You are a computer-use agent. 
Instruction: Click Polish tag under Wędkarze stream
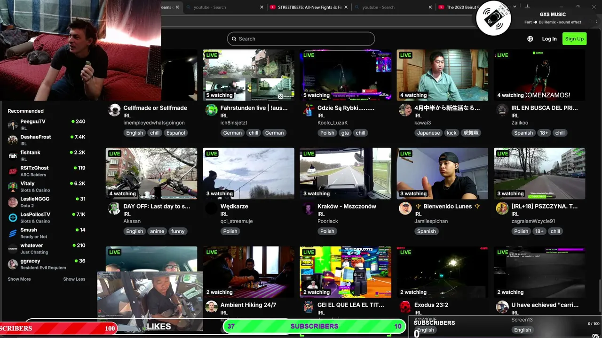pos(230,231)
